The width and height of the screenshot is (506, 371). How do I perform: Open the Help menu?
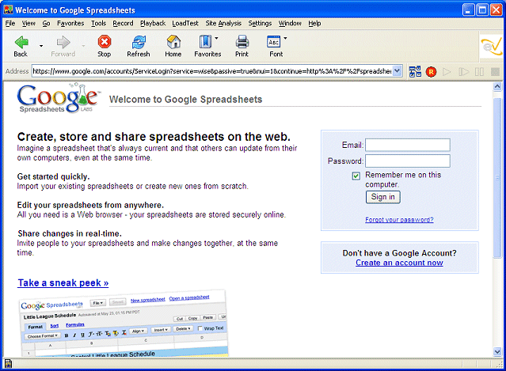(x=314, y=23)
